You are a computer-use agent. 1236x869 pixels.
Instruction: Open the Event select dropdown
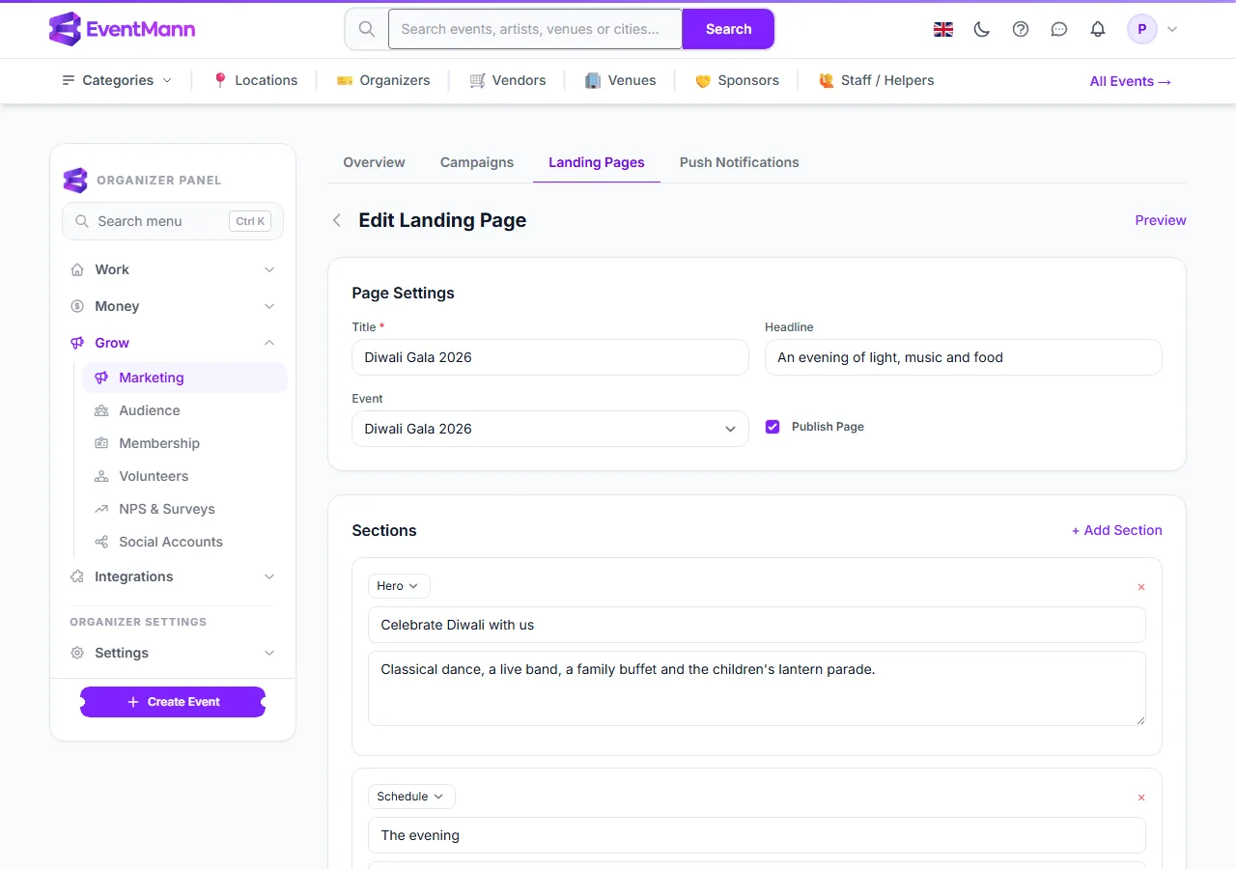tap(550, 429)
